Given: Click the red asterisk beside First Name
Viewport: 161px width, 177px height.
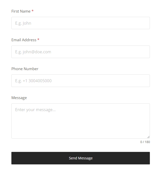Looking at the screenshot, I should click(x=33, y=11).
